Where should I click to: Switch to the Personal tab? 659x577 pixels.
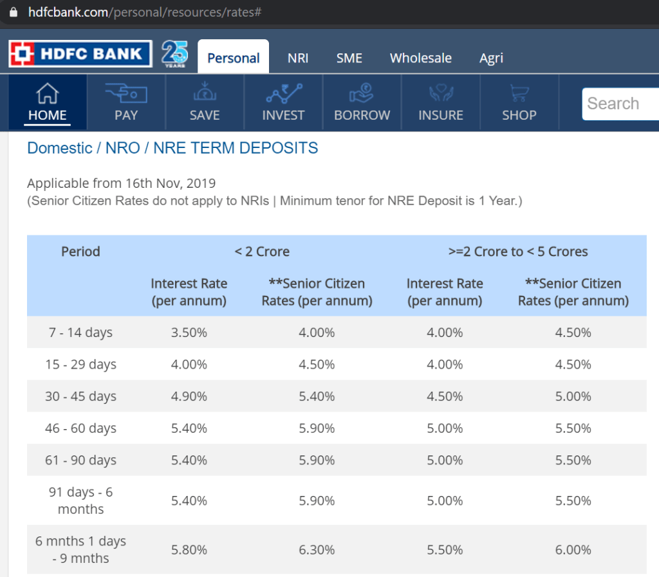[233, 58]
